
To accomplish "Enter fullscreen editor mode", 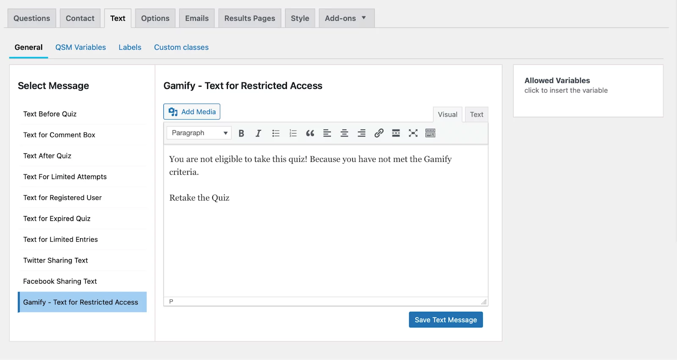I will [413, 133].
